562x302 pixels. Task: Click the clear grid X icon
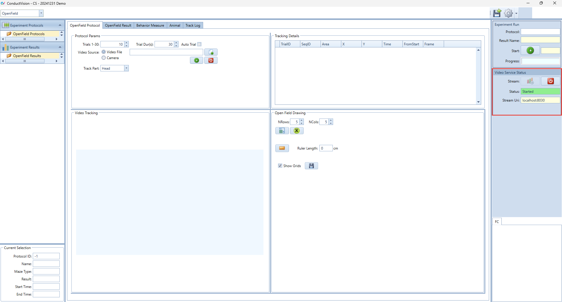pos(297,131)
